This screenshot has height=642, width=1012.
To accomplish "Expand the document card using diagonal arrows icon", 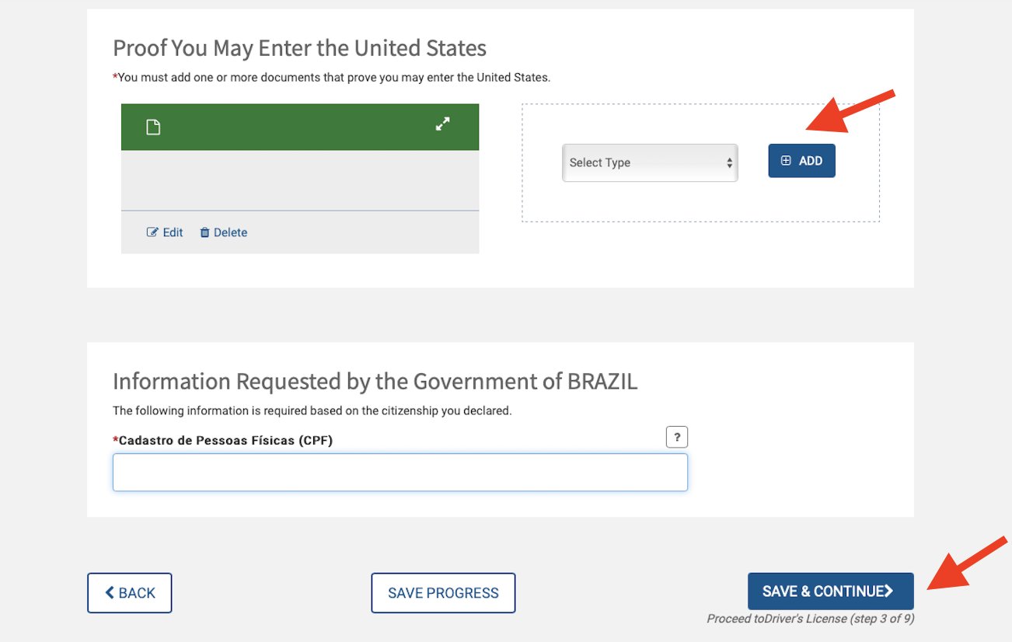I will 442,124.
